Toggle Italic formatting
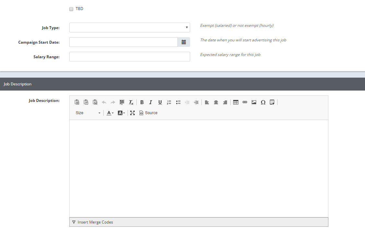 click(151, 102)
